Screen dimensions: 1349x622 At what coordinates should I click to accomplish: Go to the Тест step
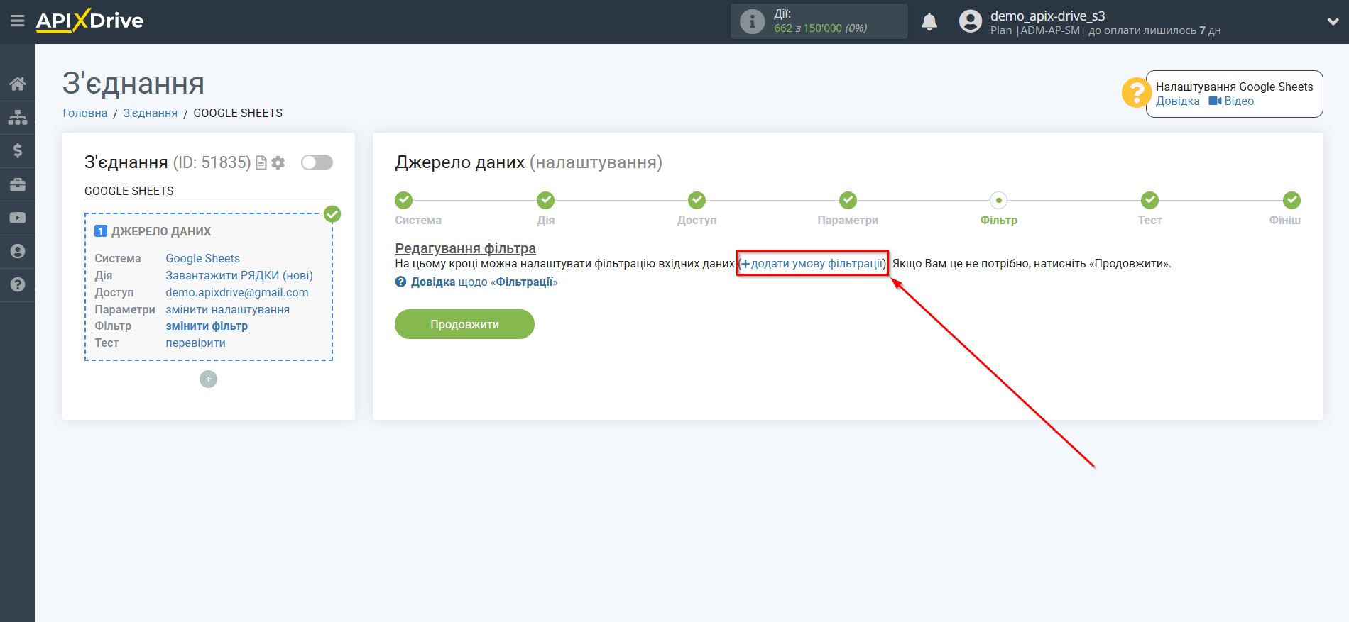pyautogui.click(x=1149, y=201)
